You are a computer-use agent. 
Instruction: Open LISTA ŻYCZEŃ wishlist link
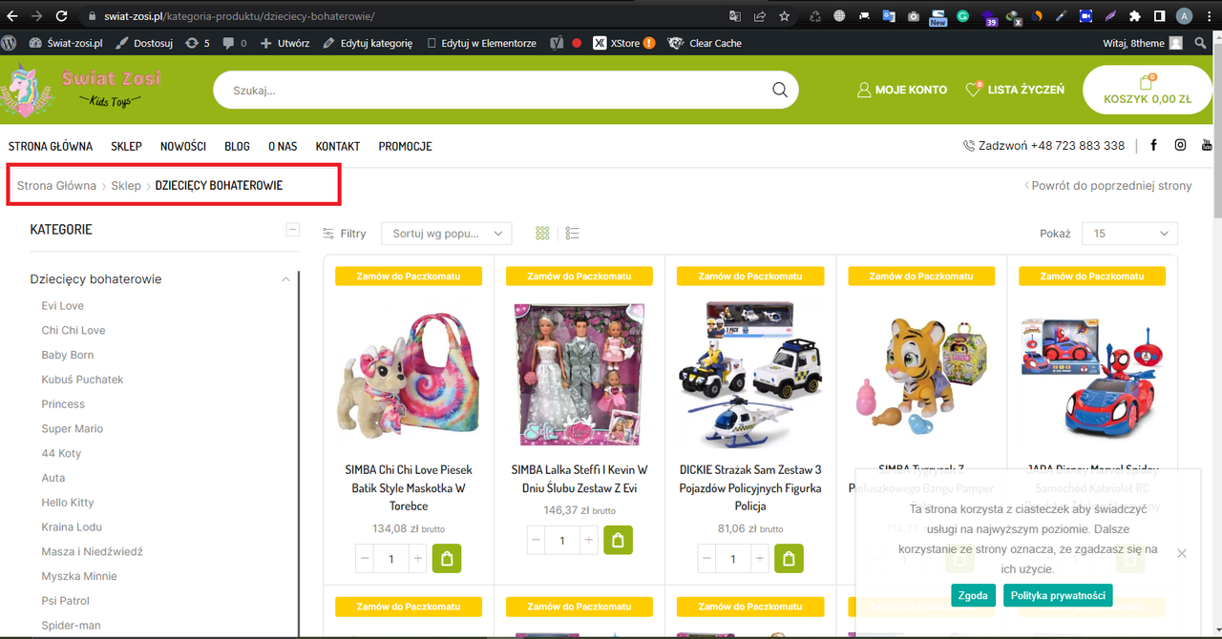(1015, 90)
